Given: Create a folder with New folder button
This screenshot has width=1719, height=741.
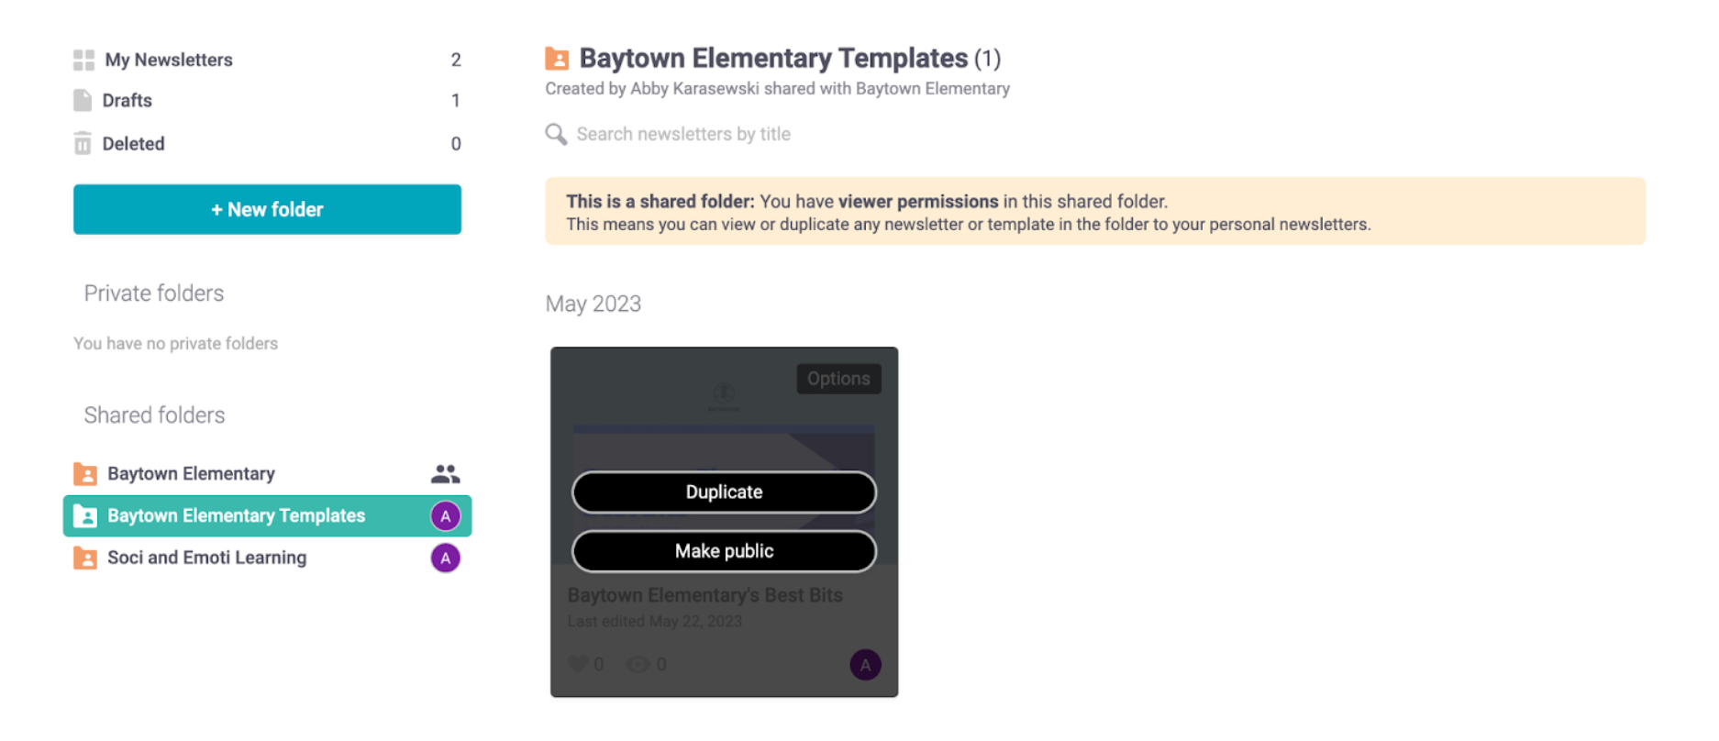Looking at the screenshot, I should tap(267, 210).
